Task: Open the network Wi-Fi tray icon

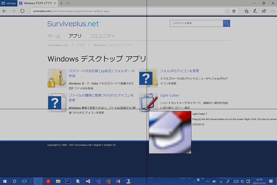Action: pos(221,181)
